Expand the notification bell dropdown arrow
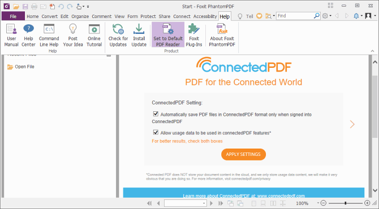The image size is (379, 209). tap(361, 16)
